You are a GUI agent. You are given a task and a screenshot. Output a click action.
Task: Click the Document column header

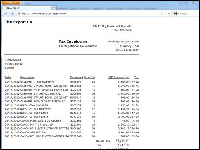pos(77,78)
